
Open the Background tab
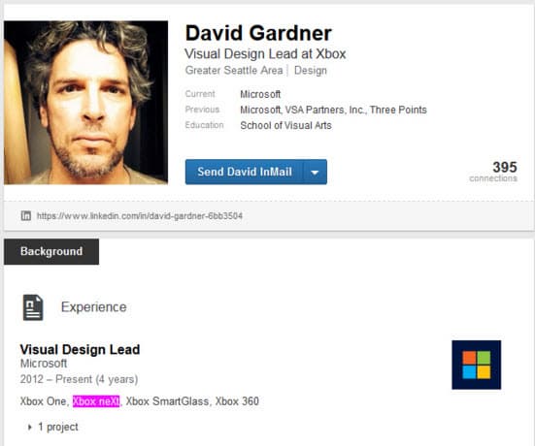[51, 251]
